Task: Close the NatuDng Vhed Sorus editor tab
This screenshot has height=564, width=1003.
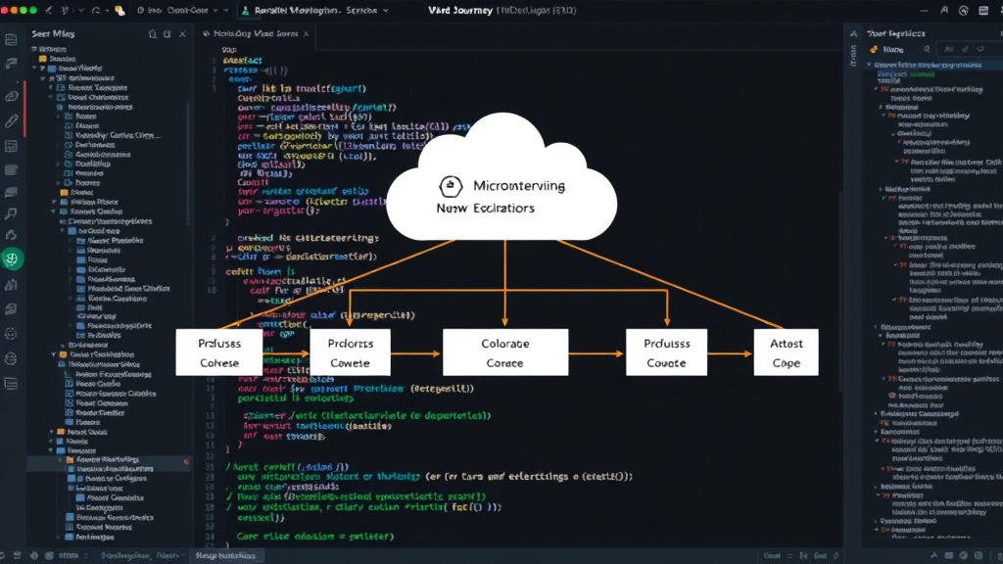Action: [307, 34]
